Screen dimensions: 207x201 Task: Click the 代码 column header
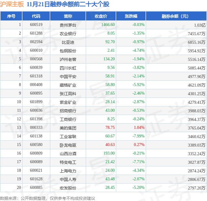pos(36,16)
